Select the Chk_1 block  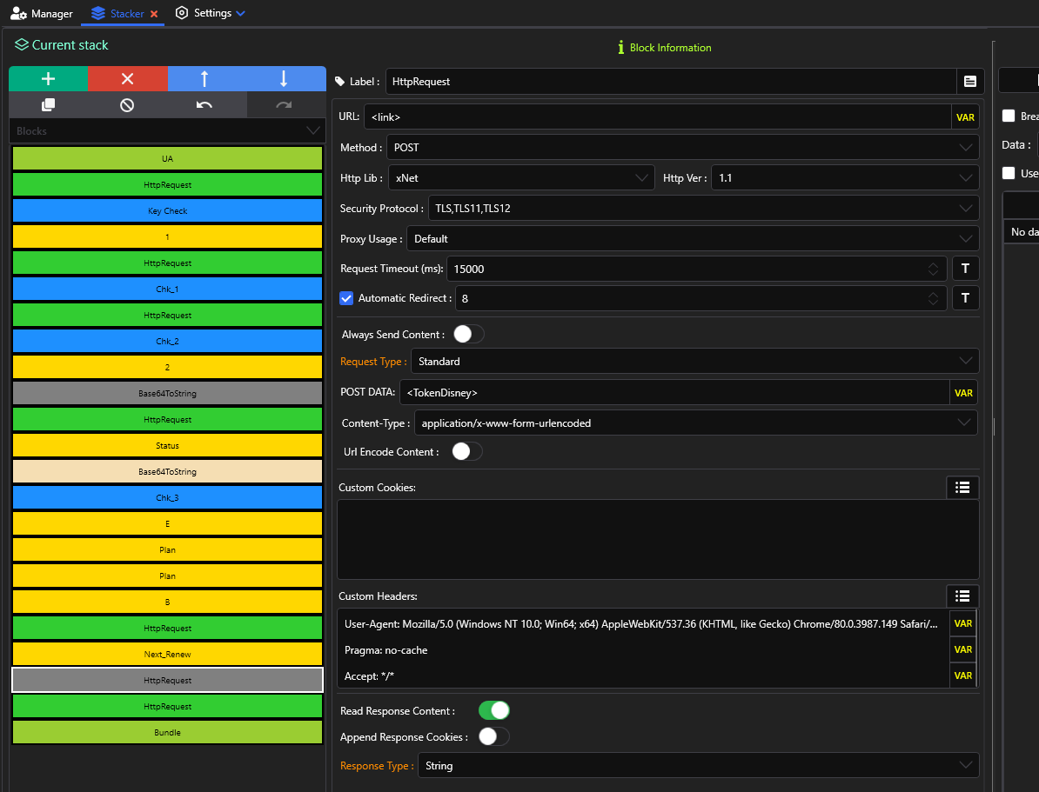click(168, 289)
